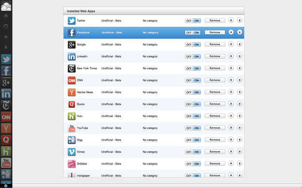Viewport: 302px width, 188px height.
Task: Click YouTube's No category cell
Action: (150, 128)
